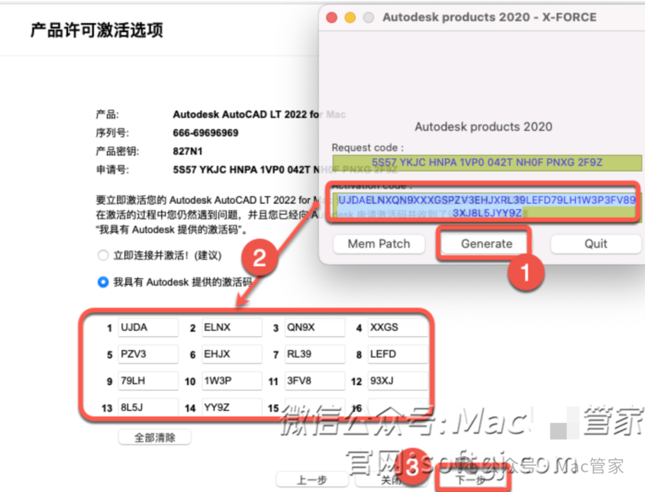Select the 立即连接并激活 radio option
Screen dimensions: 645x492
[103, 256]
